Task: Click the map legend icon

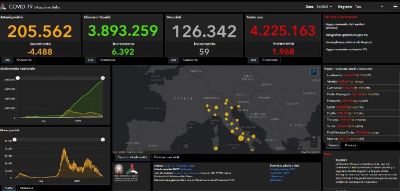Action: pyautogui.click(x=314, y=72)
